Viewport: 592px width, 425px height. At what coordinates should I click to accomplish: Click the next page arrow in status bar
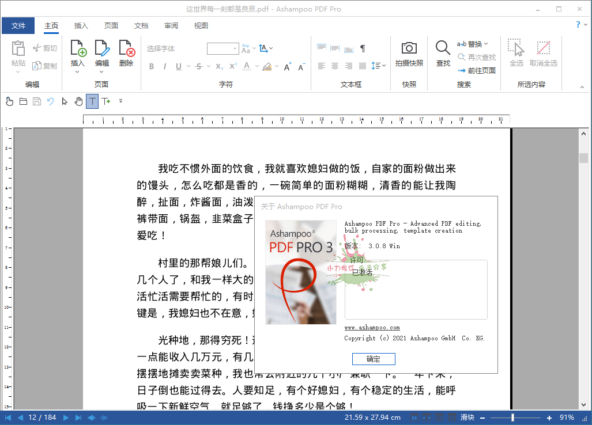66,418
